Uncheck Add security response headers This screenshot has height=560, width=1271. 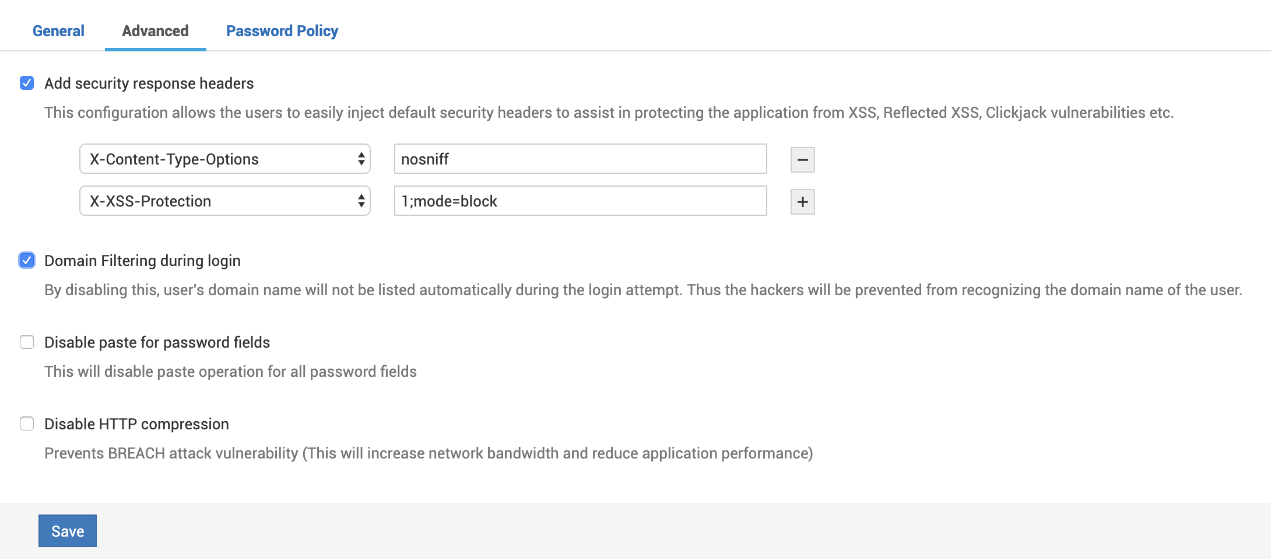click(x=27, y=83)
